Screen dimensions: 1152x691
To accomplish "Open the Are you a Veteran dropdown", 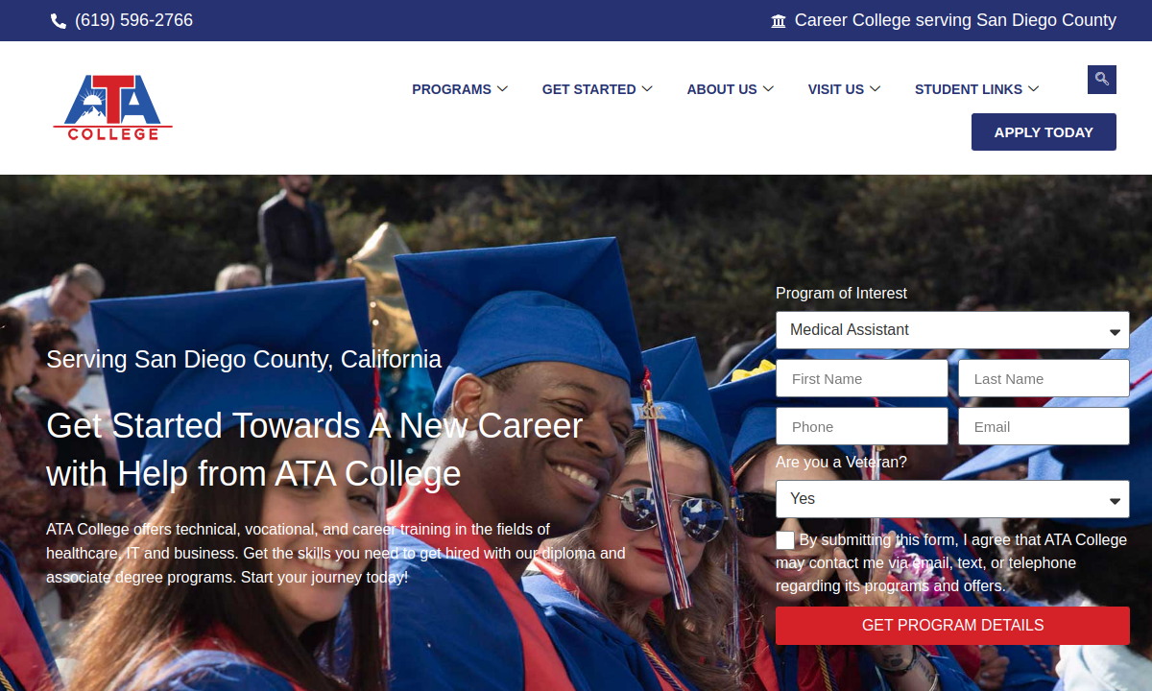I will [952, 499].
